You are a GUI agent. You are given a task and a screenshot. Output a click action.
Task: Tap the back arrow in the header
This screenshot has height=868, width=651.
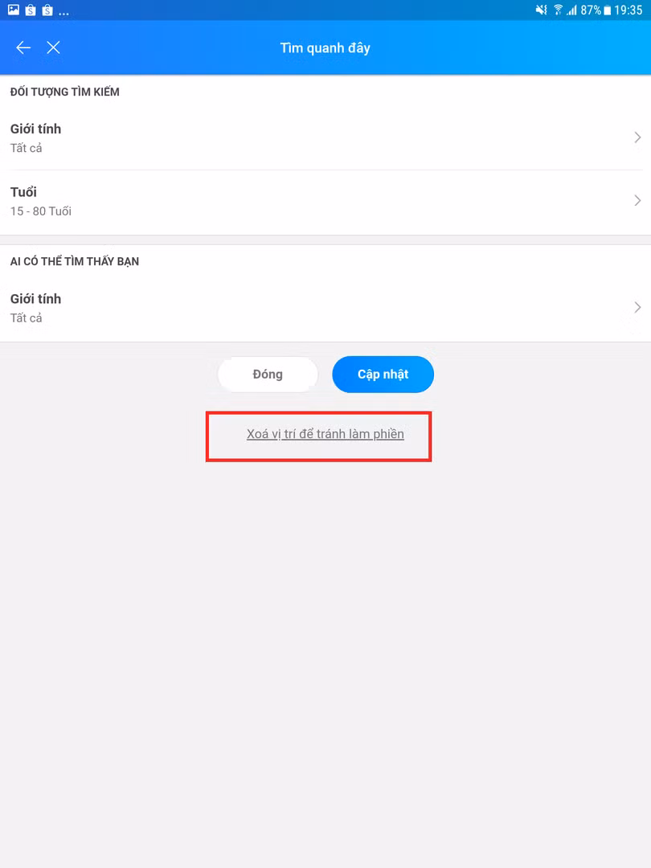pyautogui.click(x=23, y=47)
